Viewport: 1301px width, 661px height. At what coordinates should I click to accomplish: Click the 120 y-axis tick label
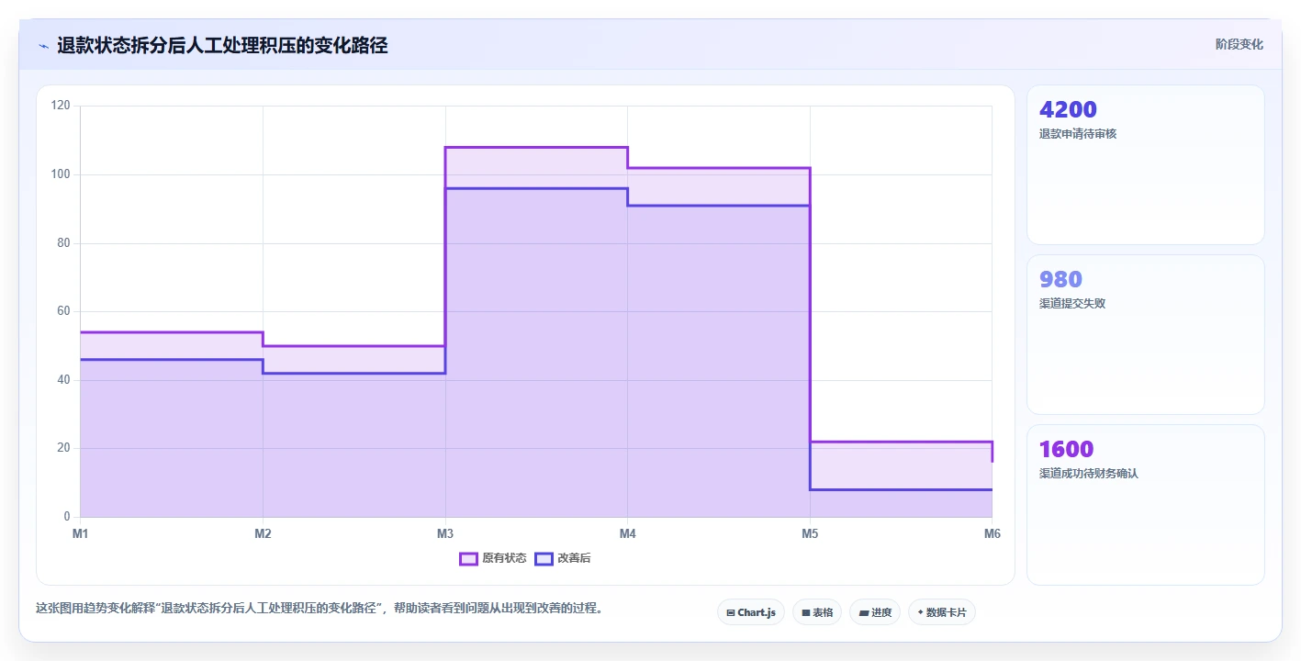pyautogui.click(x=61, y=106)
